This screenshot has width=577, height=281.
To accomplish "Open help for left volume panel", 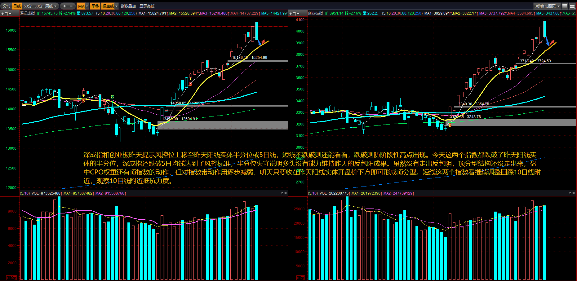I will point(282,193).
